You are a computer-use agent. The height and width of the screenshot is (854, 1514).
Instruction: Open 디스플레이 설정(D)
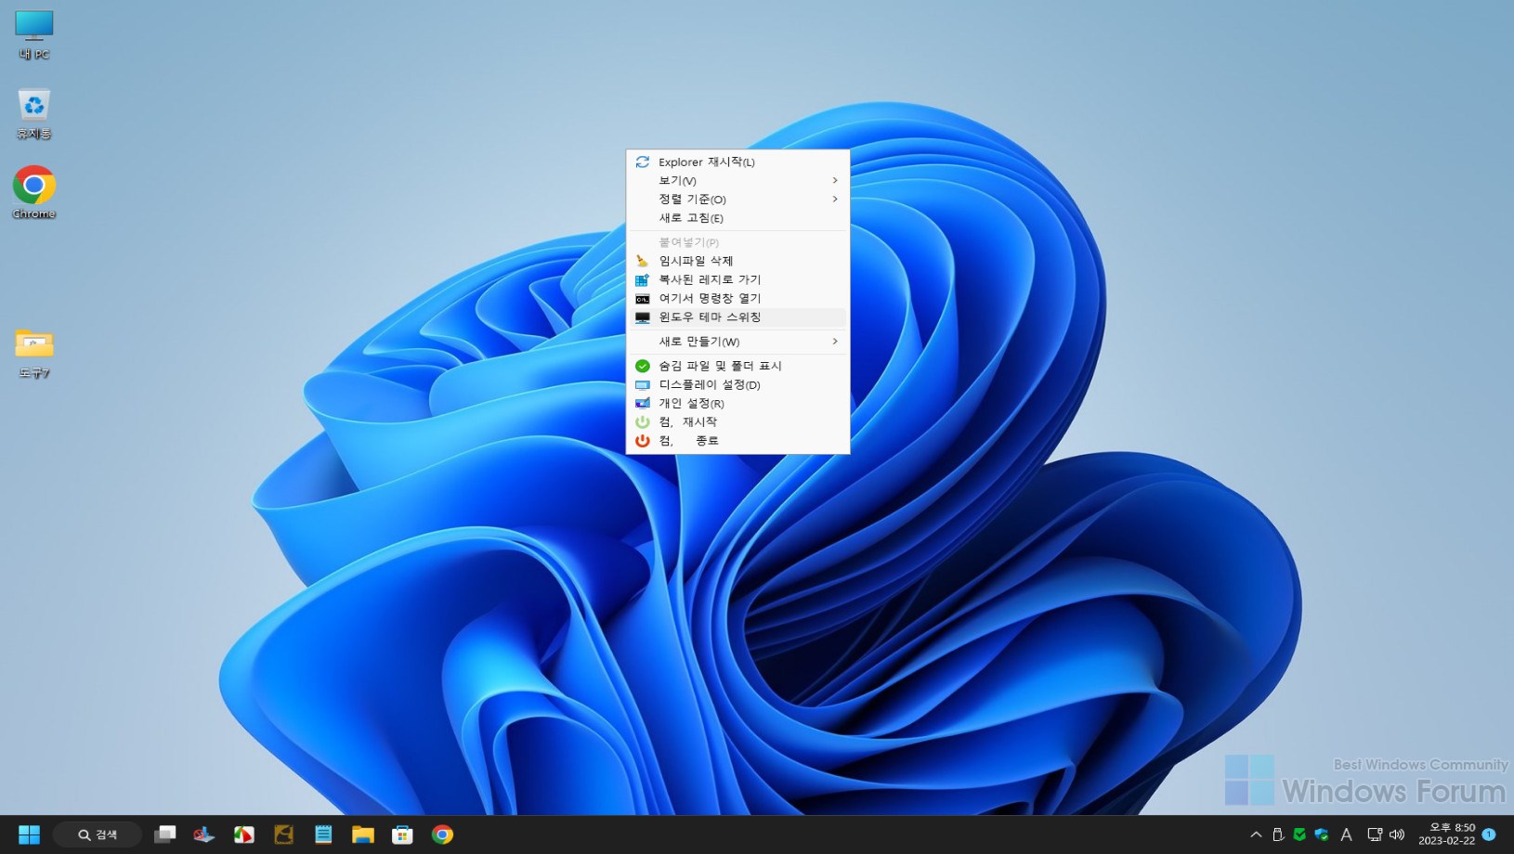pyautogui.click(x=737, y=384)
